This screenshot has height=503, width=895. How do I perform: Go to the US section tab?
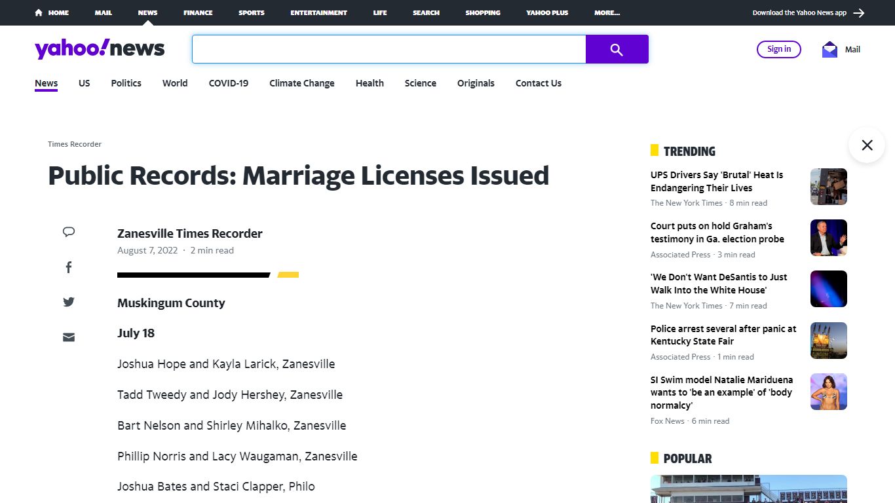(84, 83)
